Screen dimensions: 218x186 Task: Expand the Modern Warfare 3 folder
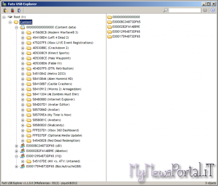click(x=23, y=33)
